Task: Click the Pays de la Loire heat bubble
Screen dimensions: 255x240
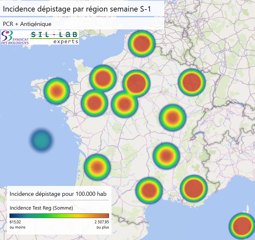Action: click(x=94, y=103)
